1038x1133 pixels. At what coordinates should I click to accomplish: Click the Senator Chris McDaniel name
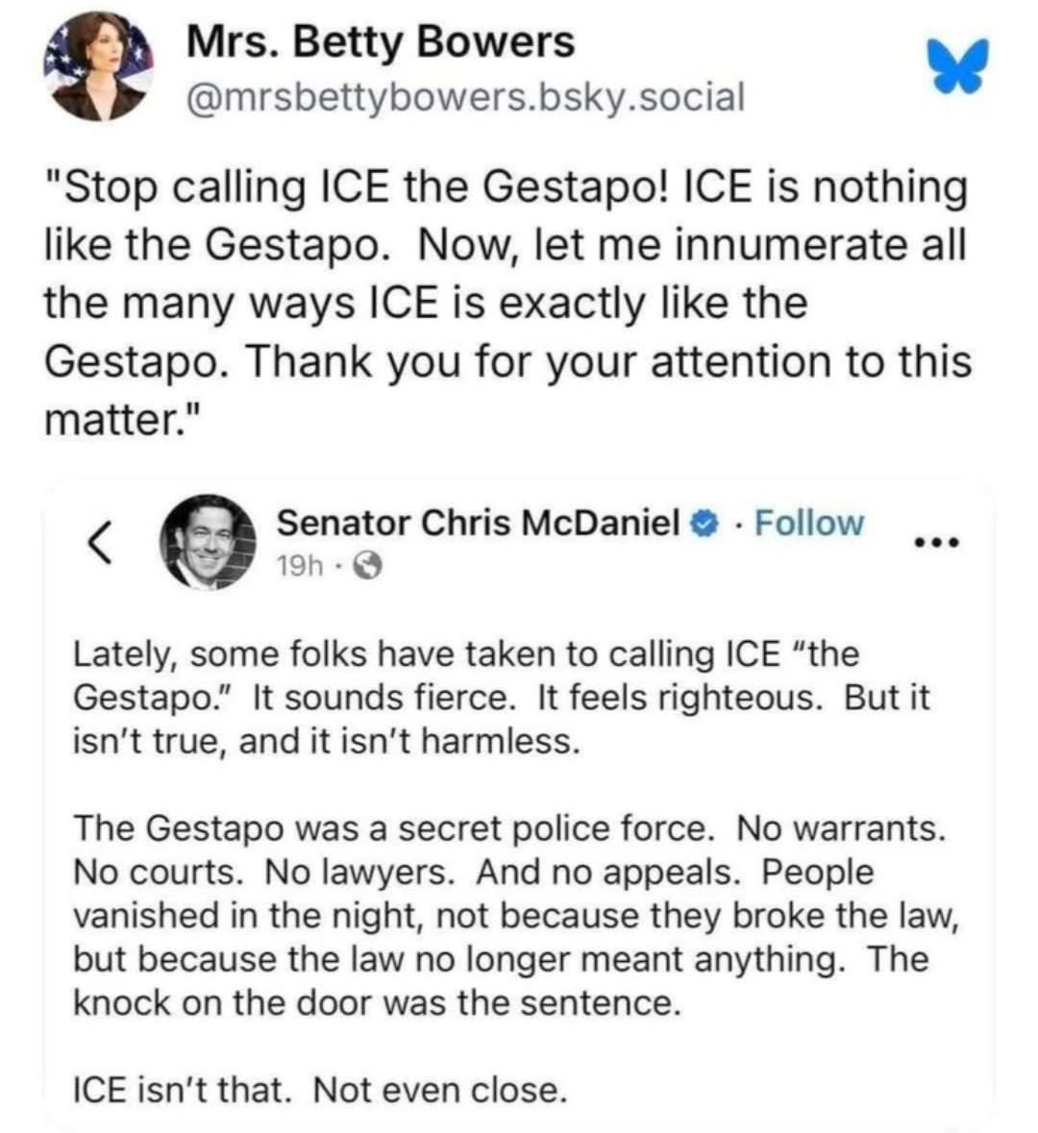pyautogui.click(x=478, y=523)
